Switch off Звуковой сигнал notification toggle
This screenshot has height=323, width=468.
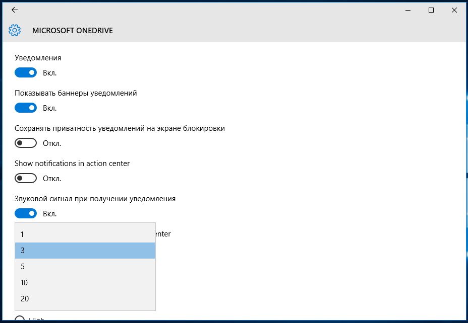tap(26, 213)
